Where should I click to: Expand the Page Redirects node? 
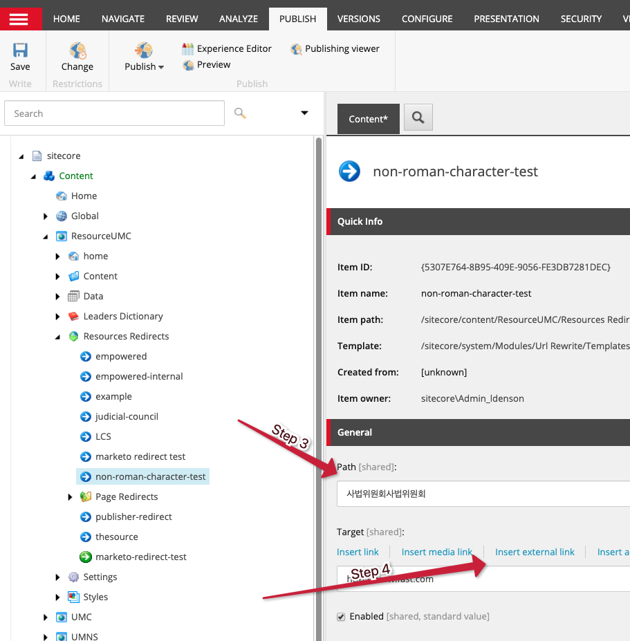[x=70, y=496]
